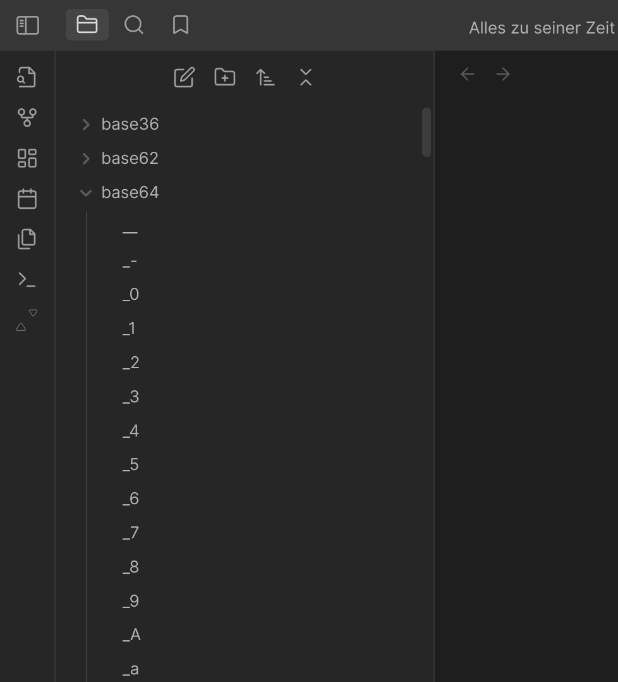Open today's daily note calendar icon
This screenshot has width=618, height=682.
[27, 199]
